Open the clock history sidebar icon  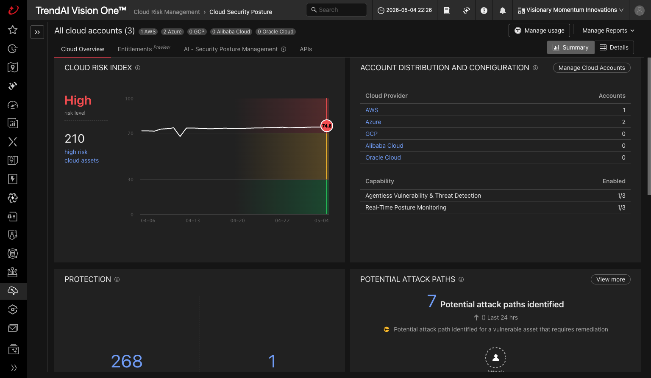click(x=13, y=49)
